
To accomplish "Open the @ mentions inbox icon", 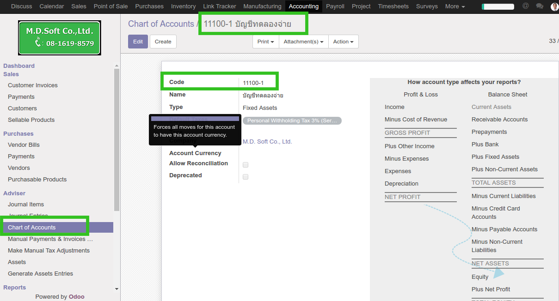I will point(525,6).
